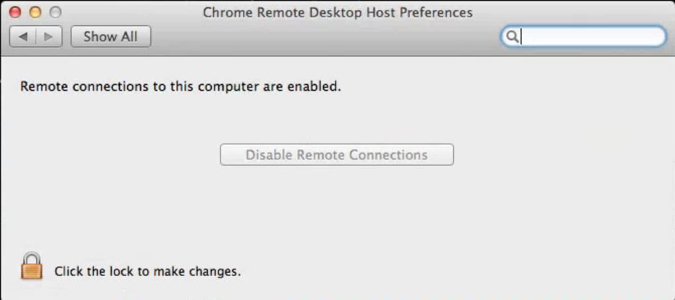Click the word "Connections" on the center button
This screenshot has width=675, height=300.
pyautogui.click(x=388, y=155)
